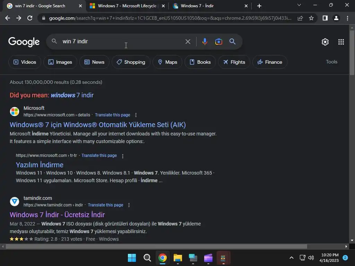Switch to the 'Windows 7 - İndir' tab
Image resolution: width=355 pixels, height=266 pixels.
[210, 6]
